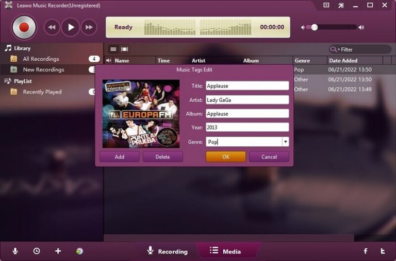
Task: Click the Delete cover button
Action: [162, 157]
